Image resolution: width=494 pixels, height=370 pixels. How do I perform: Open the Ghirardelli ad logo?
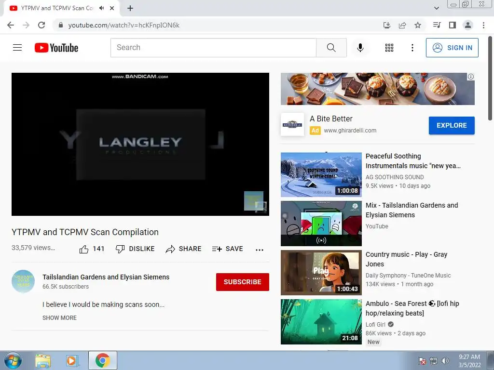tap(292, 124)
